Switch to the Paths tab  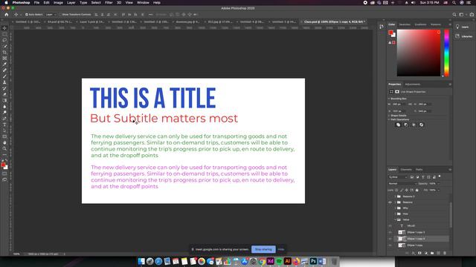point(419,170)
